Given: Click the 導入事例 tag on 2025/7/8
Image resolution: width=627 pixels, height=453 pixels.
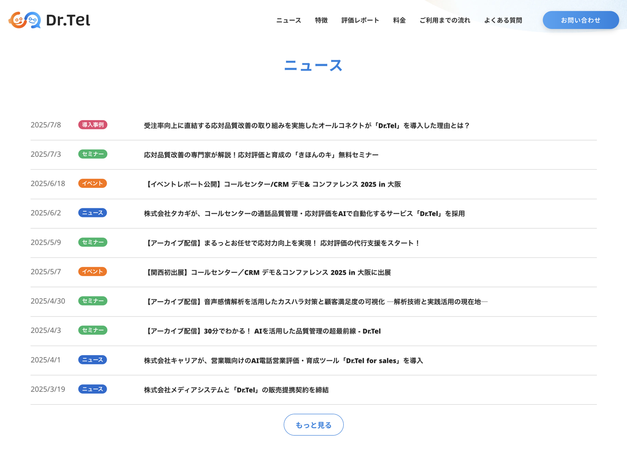Looking at the screenshot, I should [93, 125].
